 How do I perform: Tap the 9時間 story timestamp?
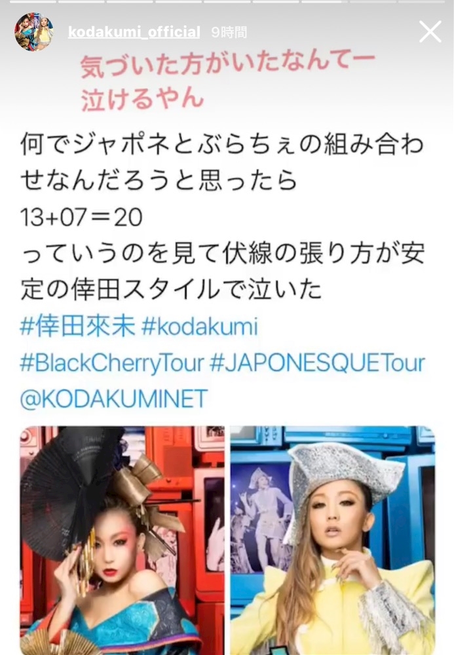pos(229,31)
